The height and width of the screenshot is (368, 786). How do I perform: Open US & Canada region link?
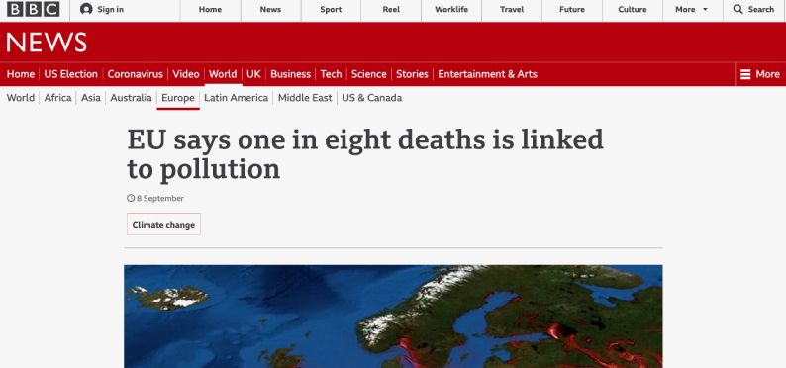click(x=372, y=98)
